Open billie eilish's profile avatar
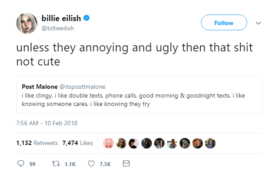 (27, 23)
